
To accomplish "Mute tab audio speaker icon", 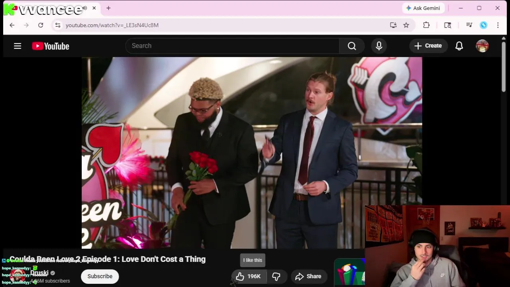I will [x=84, y=8].
